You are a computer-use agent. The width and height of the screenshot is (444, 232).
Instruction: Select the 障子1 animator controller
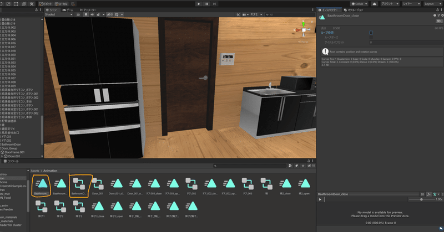41,208
